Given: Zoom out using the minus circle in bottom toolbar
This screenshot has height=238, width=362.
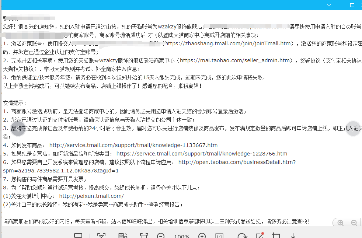Looking at the screenshot, I should pyautogui.click(x=161, y=236).
